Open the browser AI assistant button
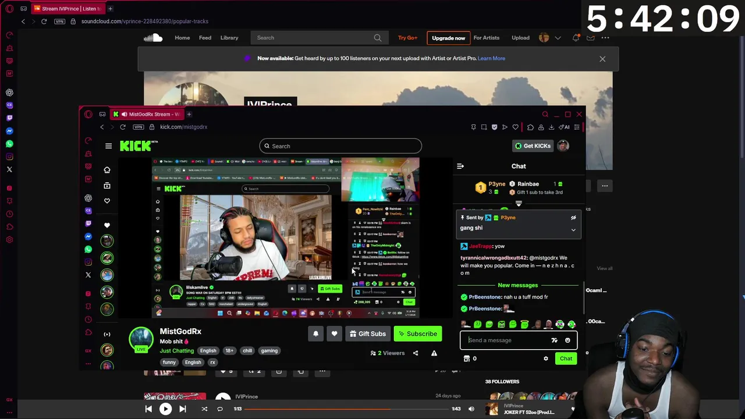The image size is (745, 419). click(x=564, y=127)
